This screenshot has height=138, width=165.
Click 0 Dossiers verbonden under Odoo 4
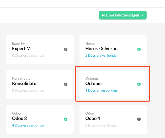click(102, 125)
